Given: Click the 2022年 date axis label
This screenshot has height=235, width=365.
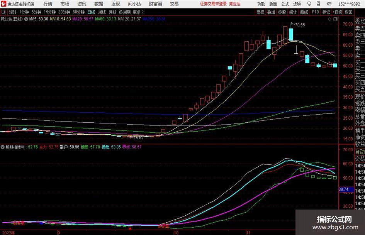Looking at the screenshot, I should click(x=8, y=233).
